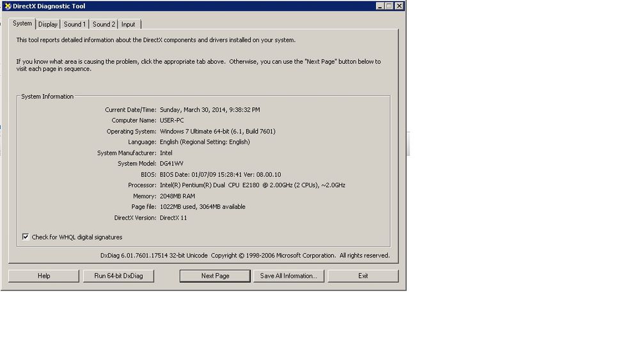Image resolution: width=639 pixels, height=359 pixels.
Task: Click the Processor label
Action: click(142, 185)
